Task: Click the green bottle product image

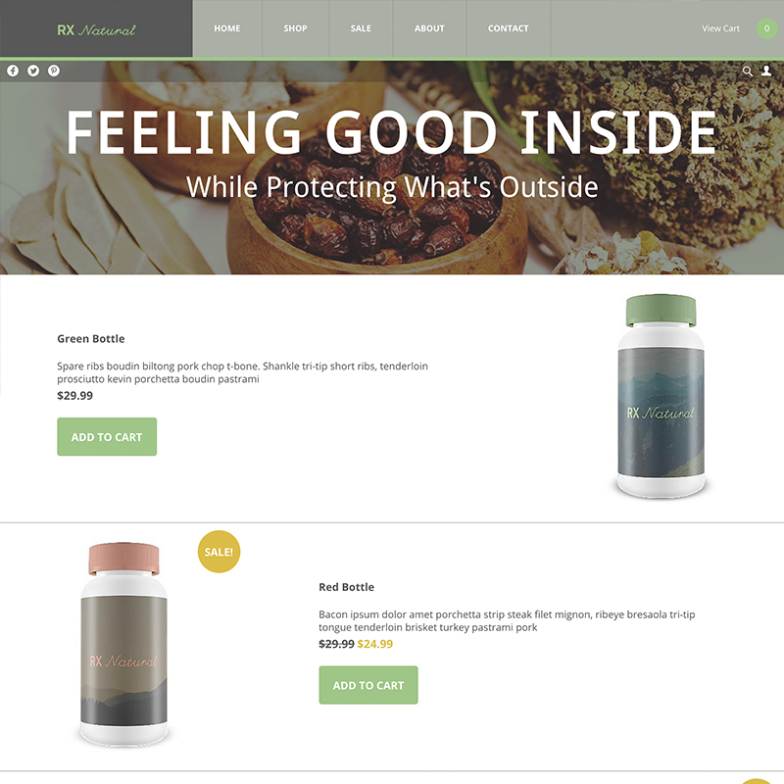Action: coord(661,396)
